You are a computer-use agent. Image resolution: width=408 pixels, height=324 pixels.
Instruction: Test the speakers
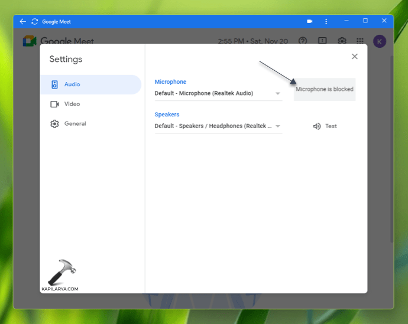point(325,126)
